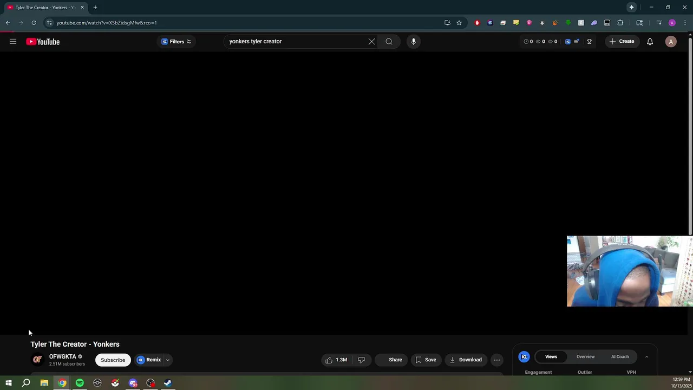
Task: Open Chrome Extensions puzzle icon
Action: pos(620,23)
